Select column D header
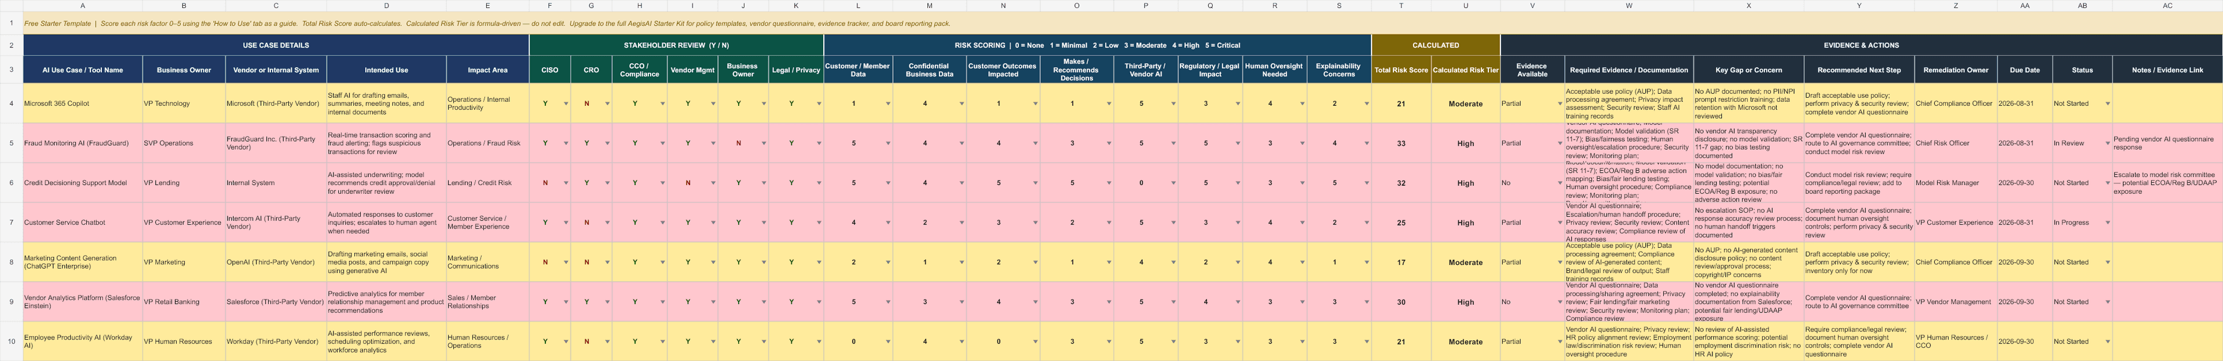Screen dimensions: 2223x361 pos(387,5)
